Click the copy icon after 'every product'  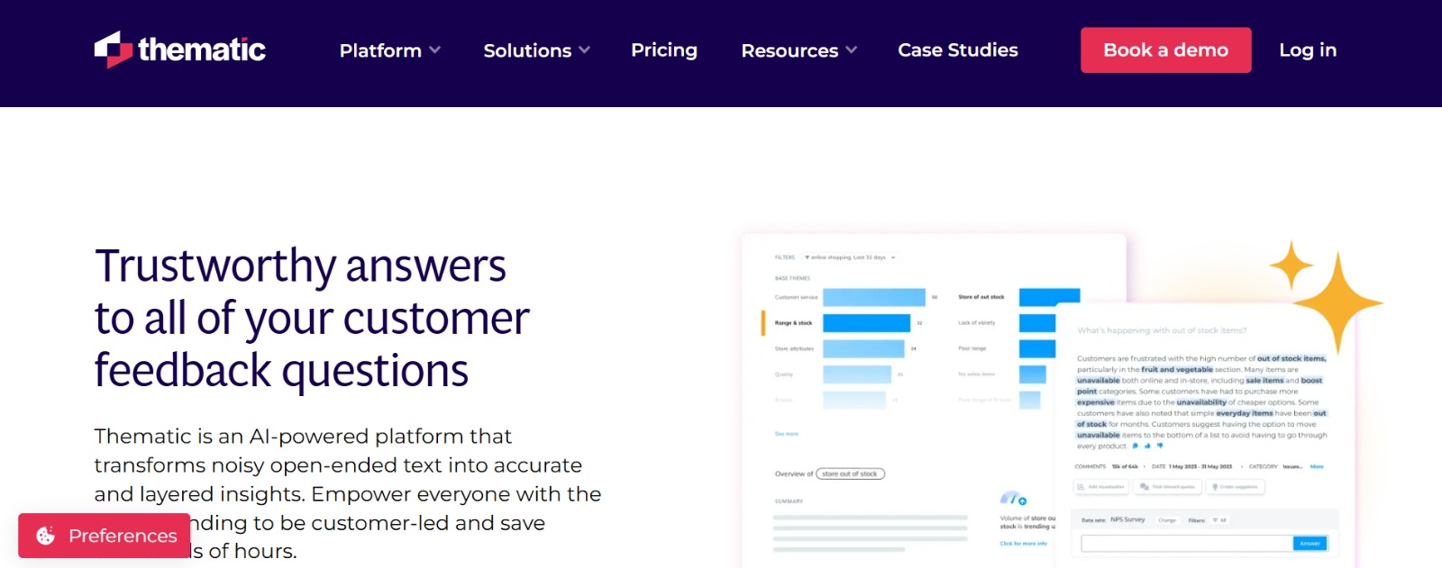point(1135,446)
